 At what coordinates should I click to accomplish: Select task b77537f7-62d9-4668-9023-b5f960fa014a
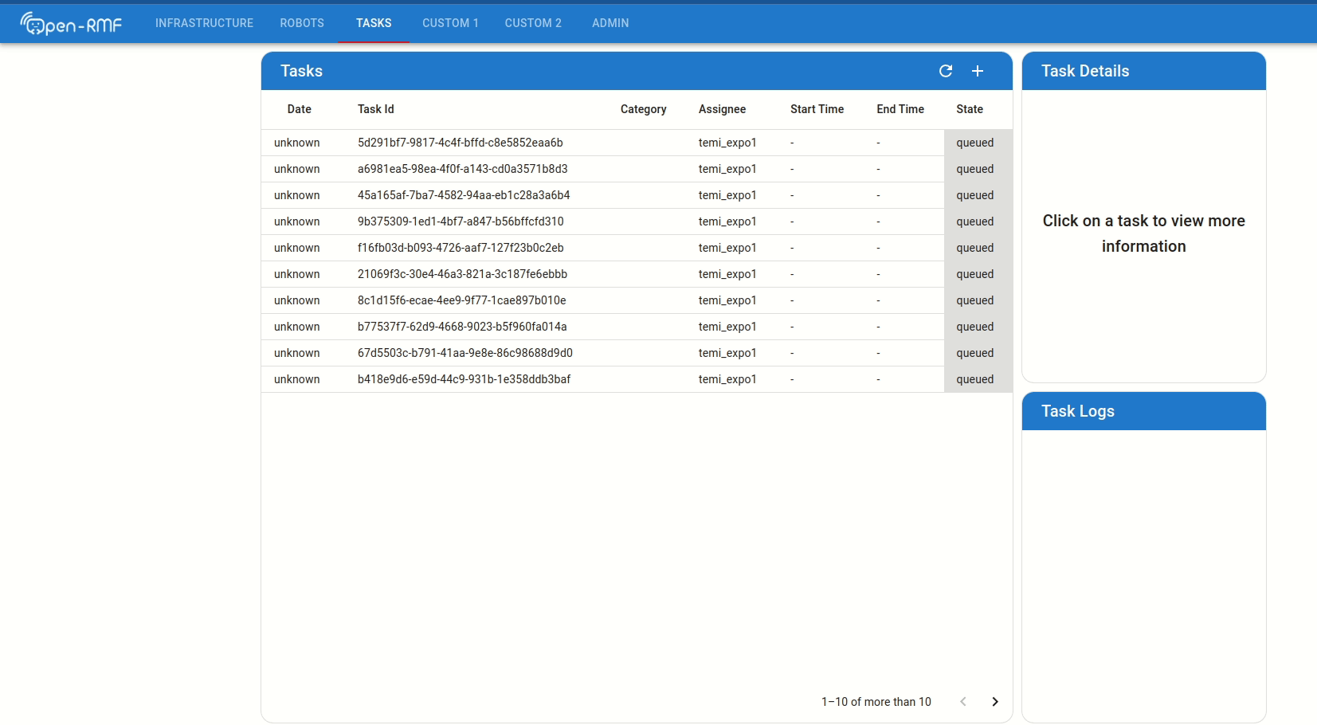(x=637, y=327)
